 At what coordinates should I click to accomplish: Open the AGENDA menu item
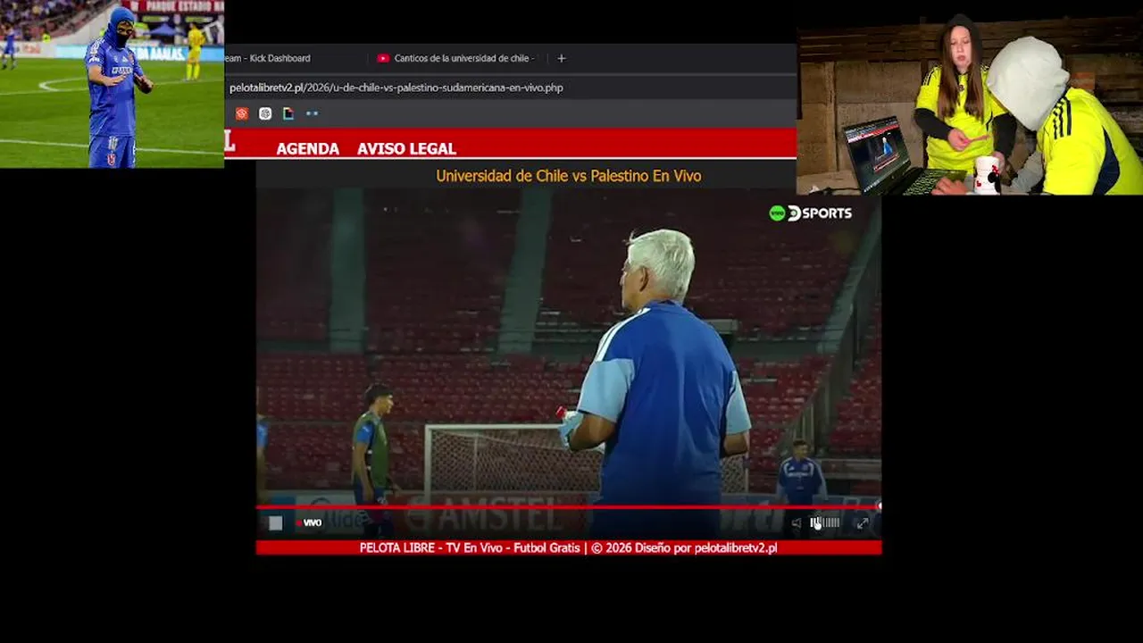(x=307, y=149)
